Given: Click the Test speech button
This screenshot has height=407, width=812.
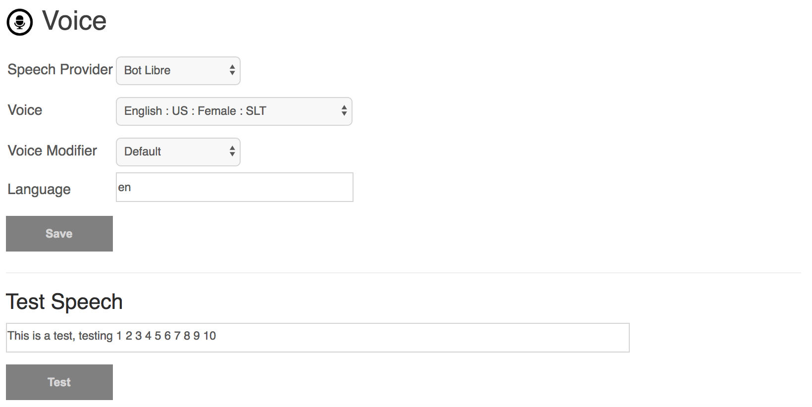Looking at the screenshot, I should point(59,382).
